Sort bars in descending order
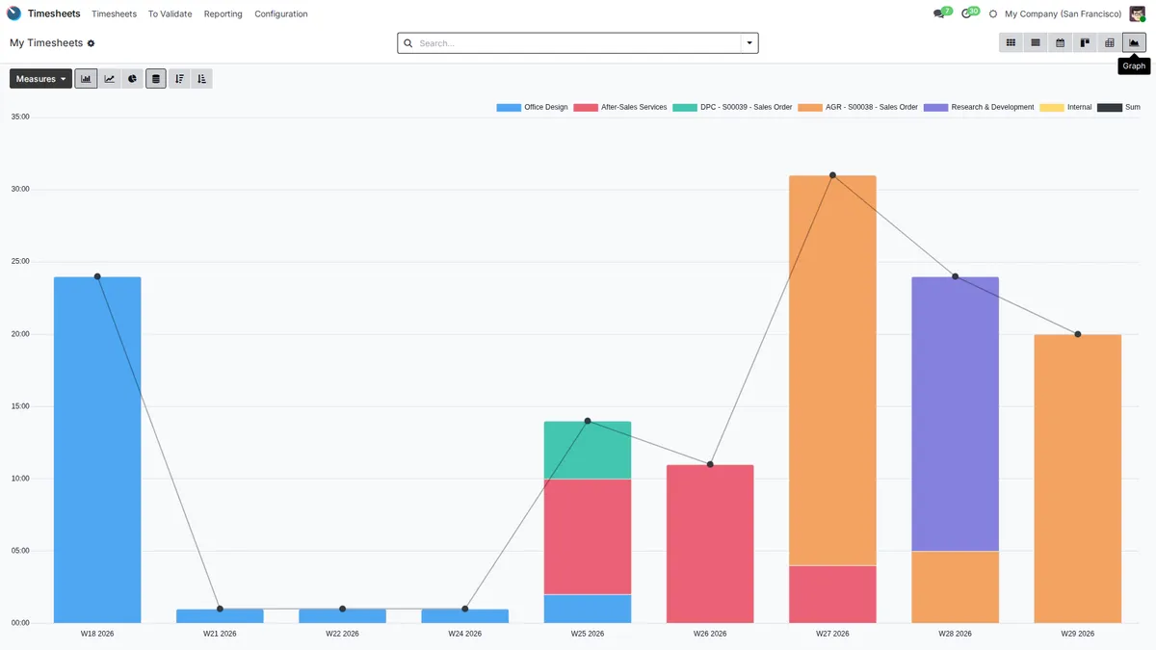This screenshot has width=1156, height=650. [x=179, y=79]
